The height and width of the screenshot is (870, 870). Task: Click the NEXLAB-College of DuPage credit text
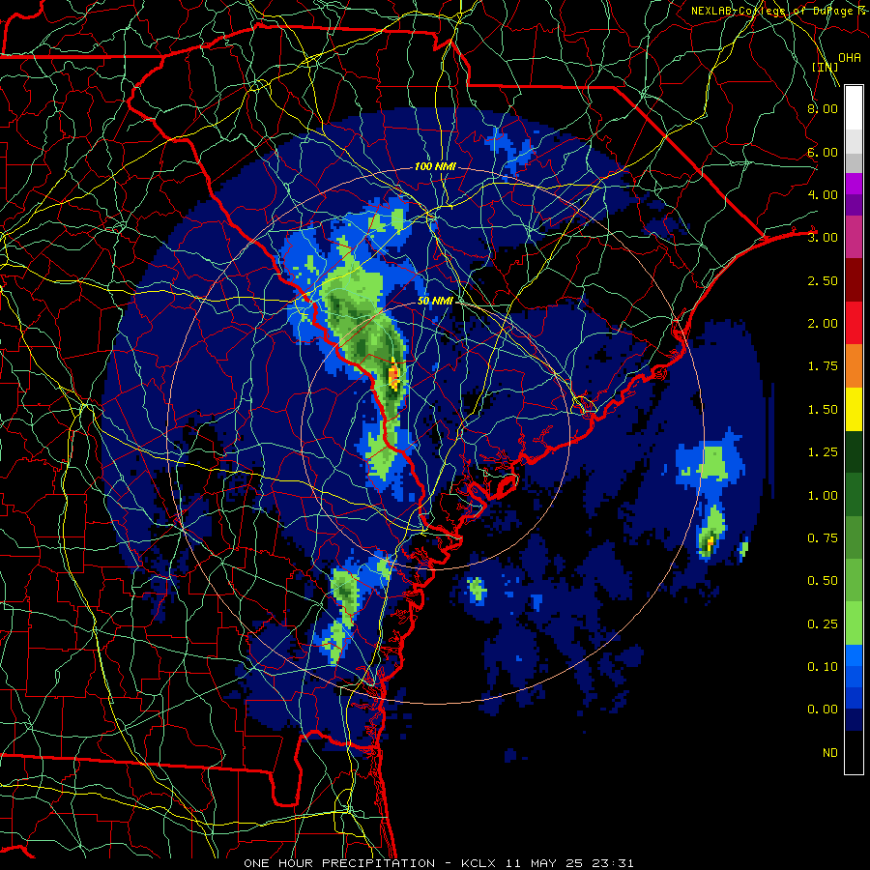779,11
